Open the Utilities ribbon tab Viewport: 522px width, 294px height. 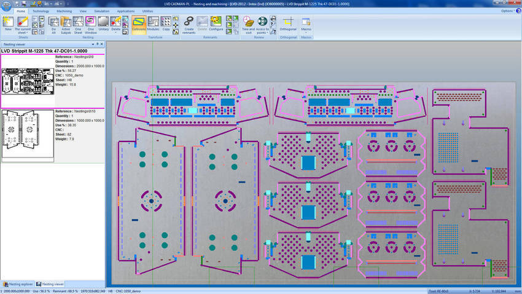coord(147,11)
